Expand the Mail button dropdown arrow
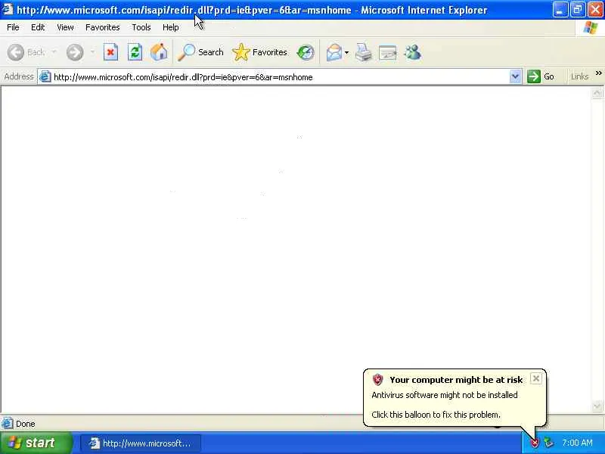 pos(346,52)
